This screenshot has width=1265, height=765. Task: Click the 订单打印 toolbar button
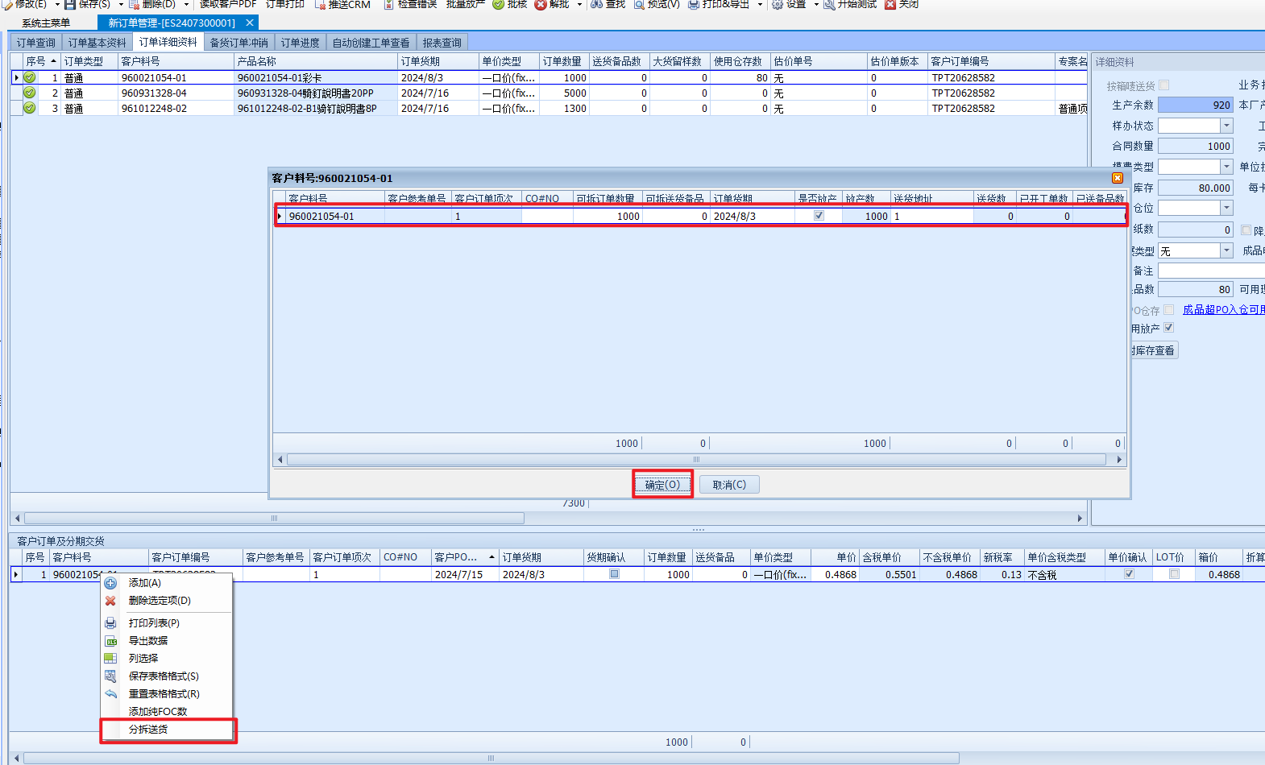pos(285,4)
